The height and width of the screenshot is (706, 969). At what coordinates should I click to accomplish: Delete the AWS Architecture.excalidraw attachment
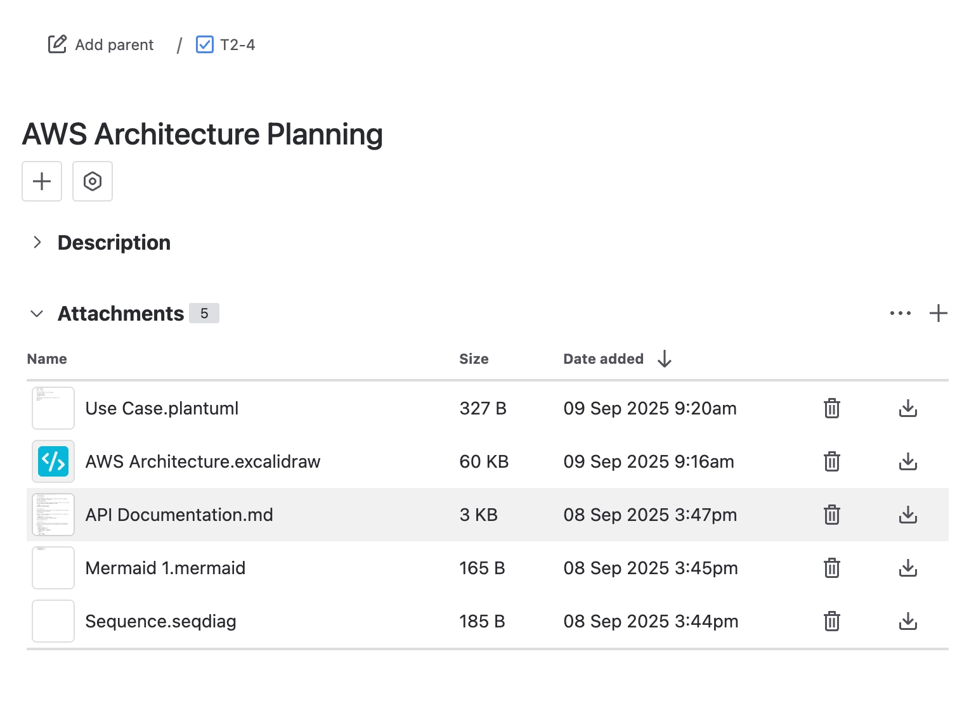tap(831, 461)
